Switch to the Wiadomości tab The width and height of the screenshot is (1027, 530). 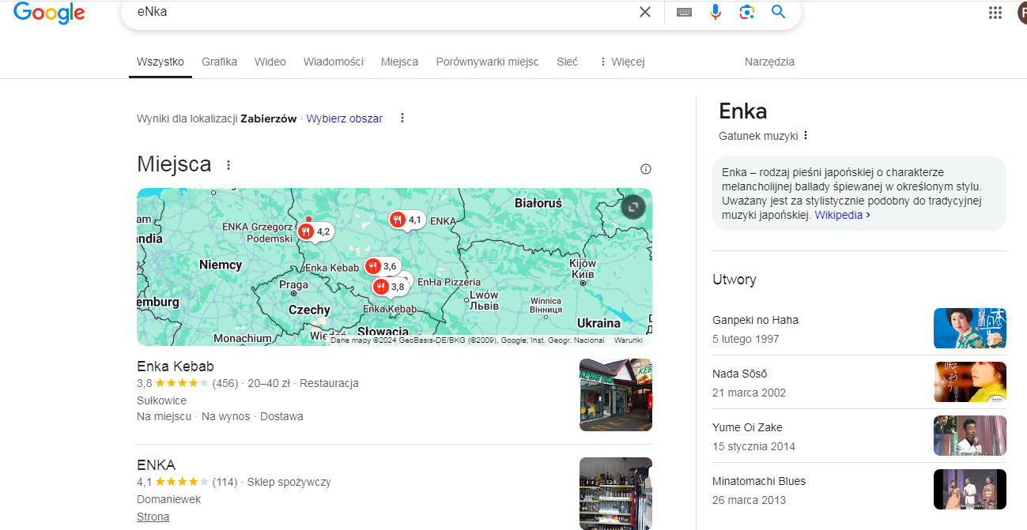334,62
